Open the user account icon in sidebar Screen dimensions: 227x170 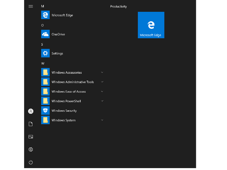31,111
